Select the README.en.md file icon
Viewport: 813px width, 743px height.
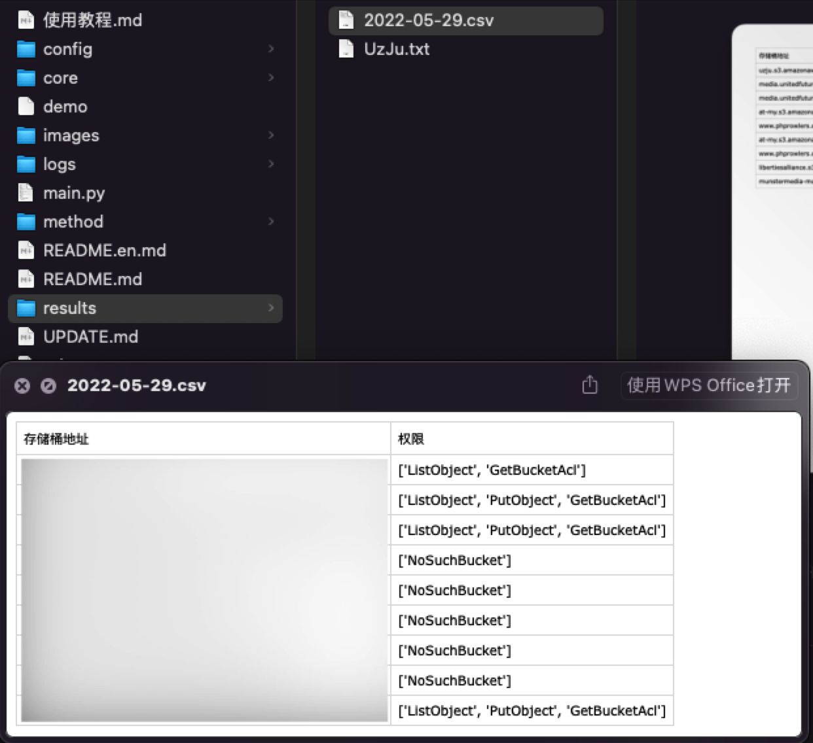(x=26, y=251)
